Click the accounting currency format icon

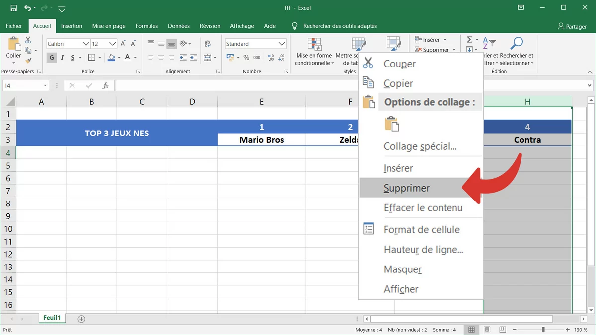[x=230, y=58]
